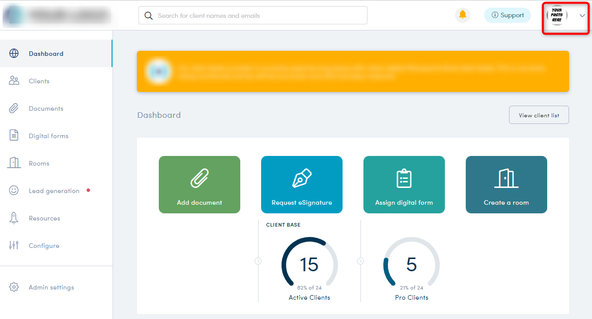Click the Add document tile
The image size is (592, 319).
[200, 184]
